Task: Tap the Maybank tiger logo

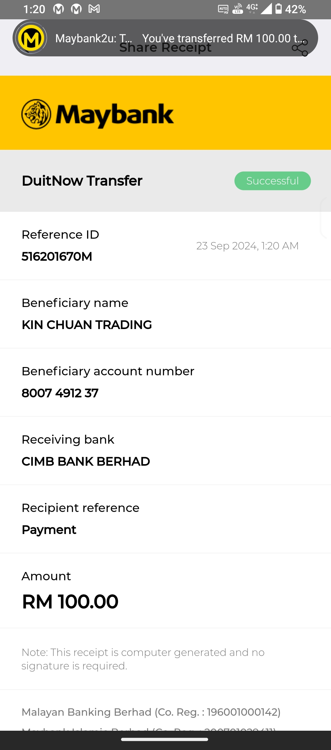Action: click(x=36, y=114)
